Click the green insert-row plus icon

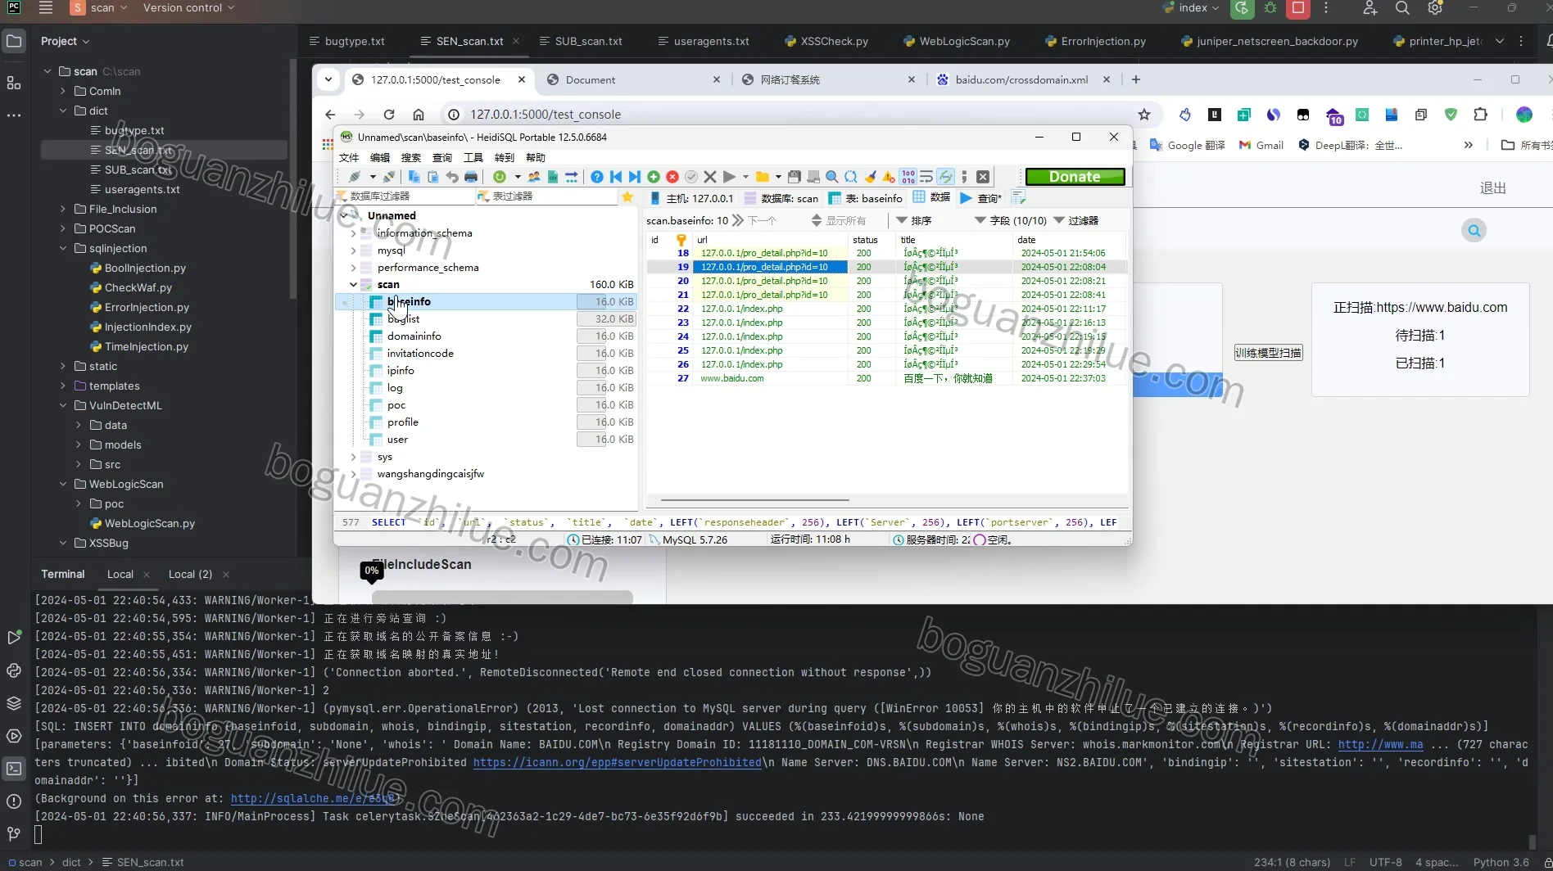pos(654,177)
